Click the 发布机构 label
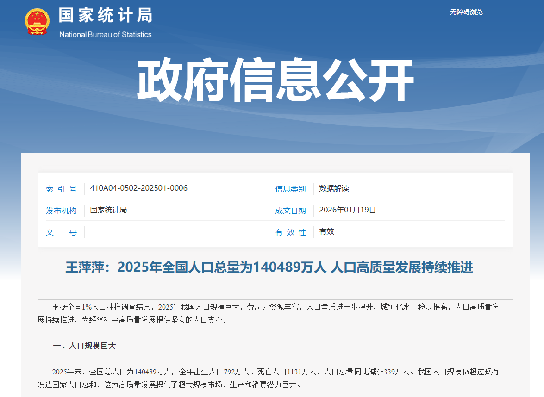This screenshot has width=544, height=397. coord(62,211)
